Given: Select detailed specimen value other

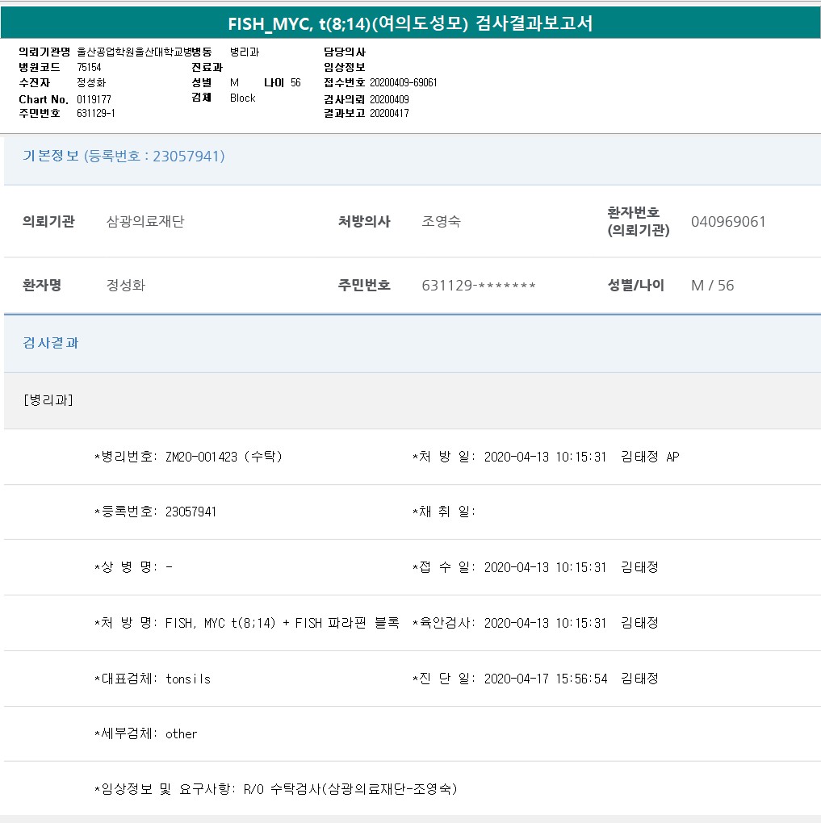Looking at the screenshot, I should tap(181, 733).
